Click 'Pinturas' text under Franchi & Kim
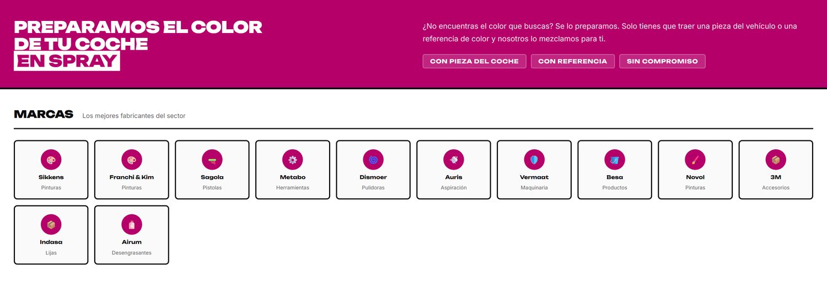 tap(132, 188)
